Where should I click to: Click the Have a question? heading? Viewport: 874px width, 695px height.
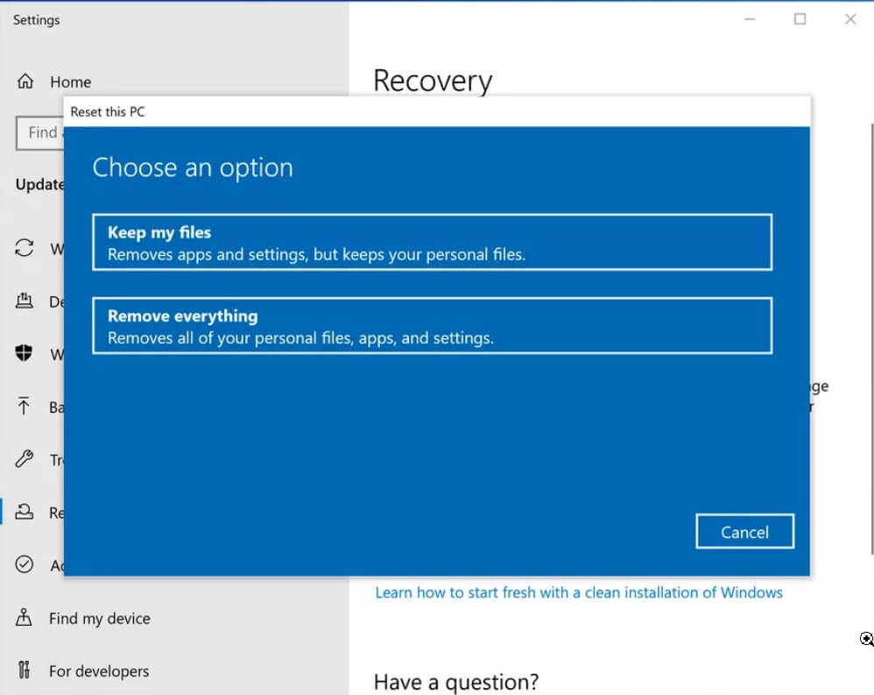[456, 682]
